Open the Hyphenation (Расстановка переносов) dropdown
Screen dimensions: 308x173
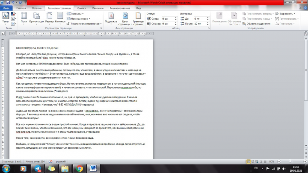click(x=84, y=23)
